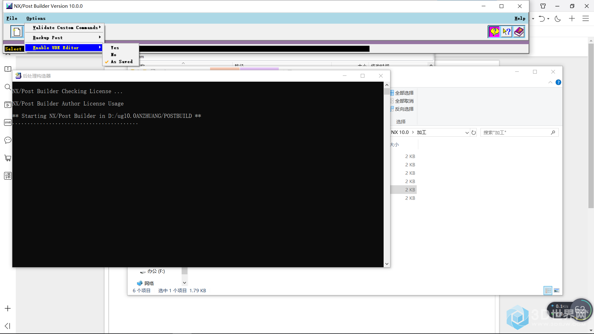This screenshot has height=334, width=594.
Task: Click the blue help icon in Explorer window
Action: coord(558,82)
